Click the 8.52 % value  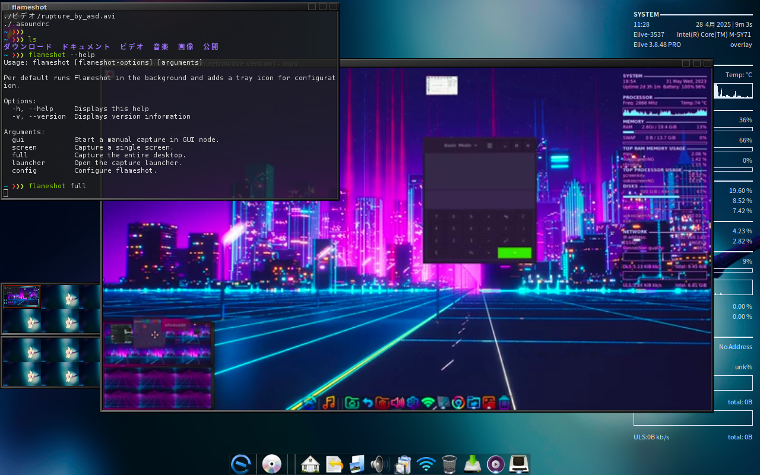tap(742, 201)
